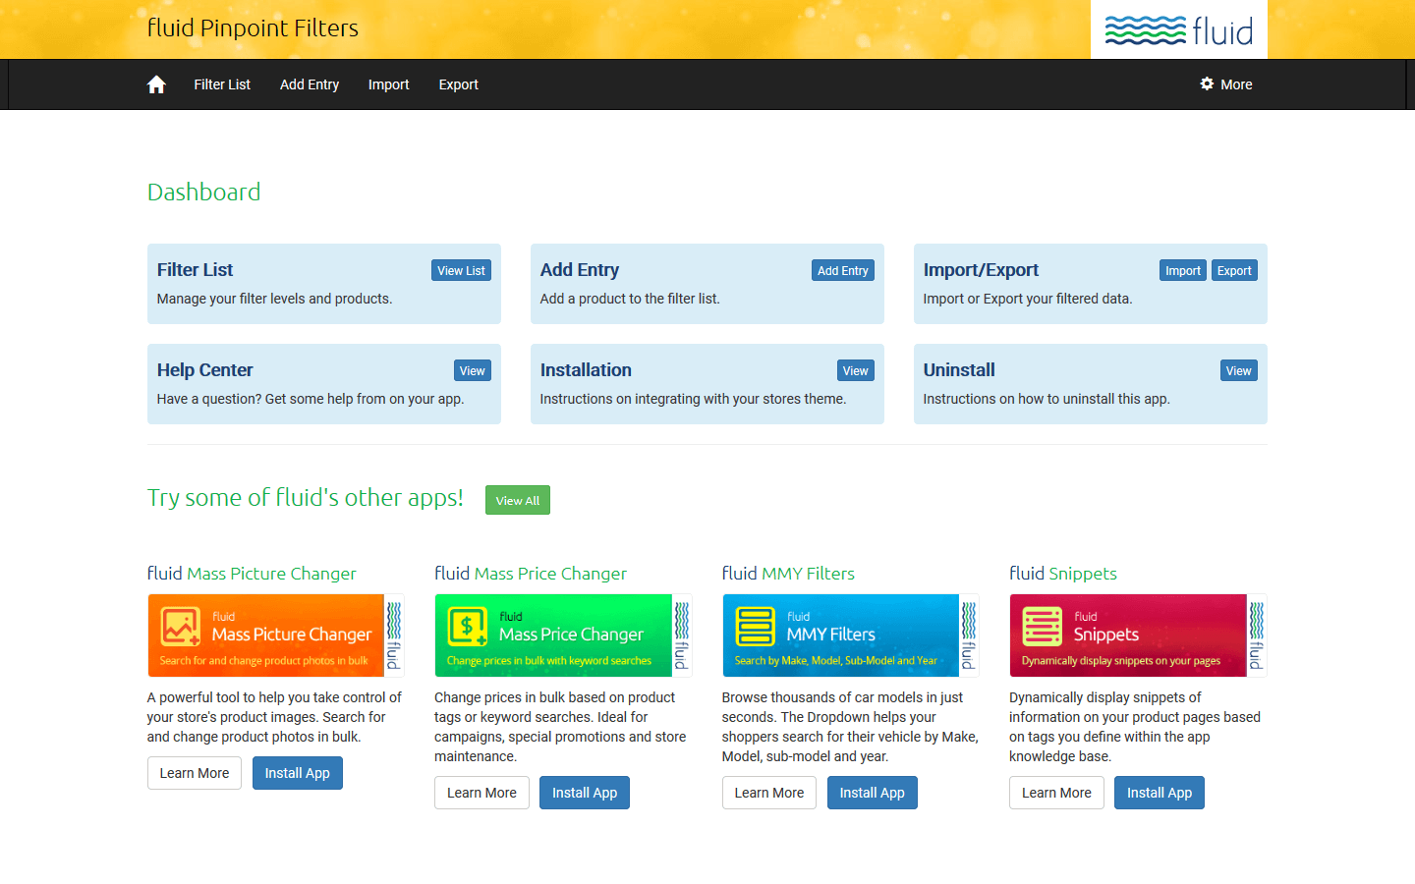Open Export from the navigation bar

pos(458,84)
